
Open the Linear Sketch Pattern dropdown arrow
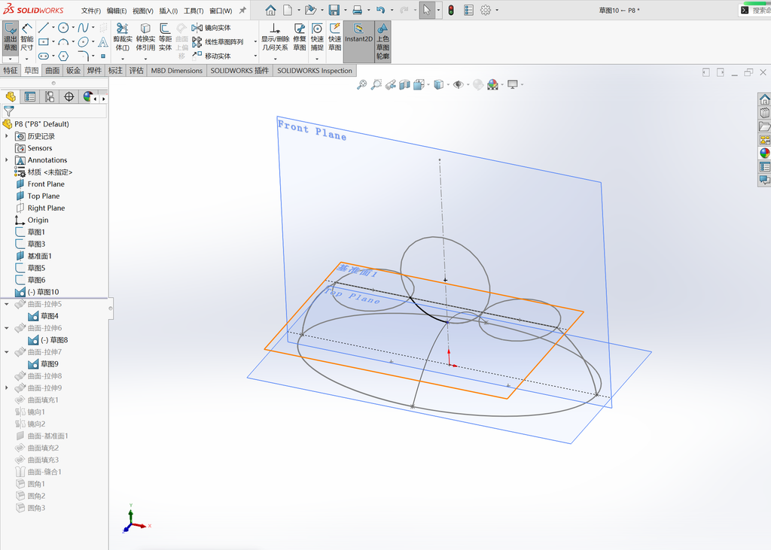(x=255, y=42)
